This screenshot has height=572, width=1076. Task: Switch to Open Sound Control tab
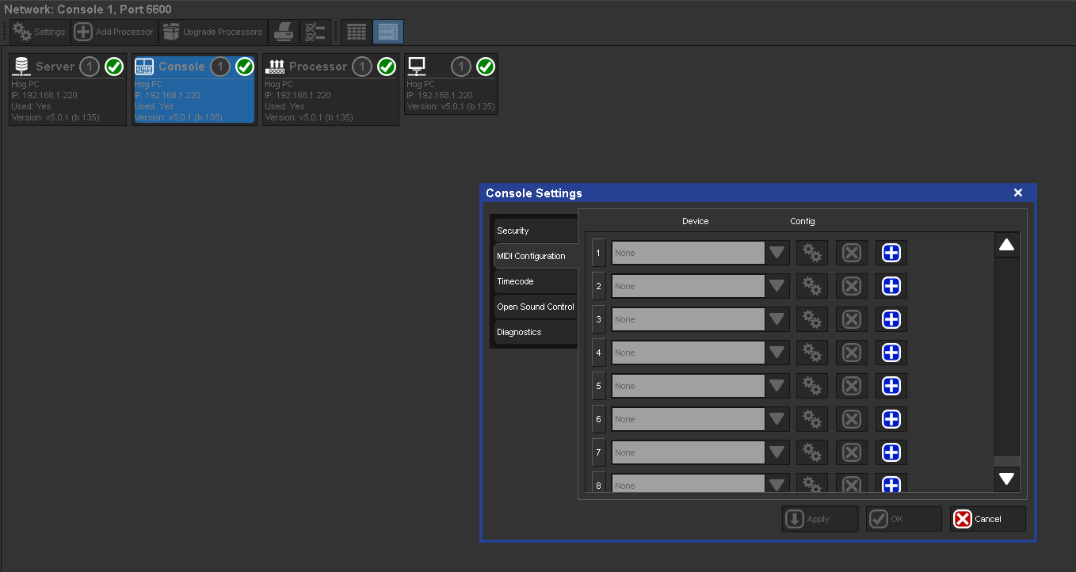[x=535, y=307]
